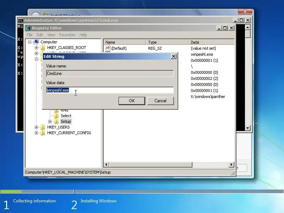The image size is (284, 213).
Task: Click OK in the Edit String dialog
Action: pos(132,101)
